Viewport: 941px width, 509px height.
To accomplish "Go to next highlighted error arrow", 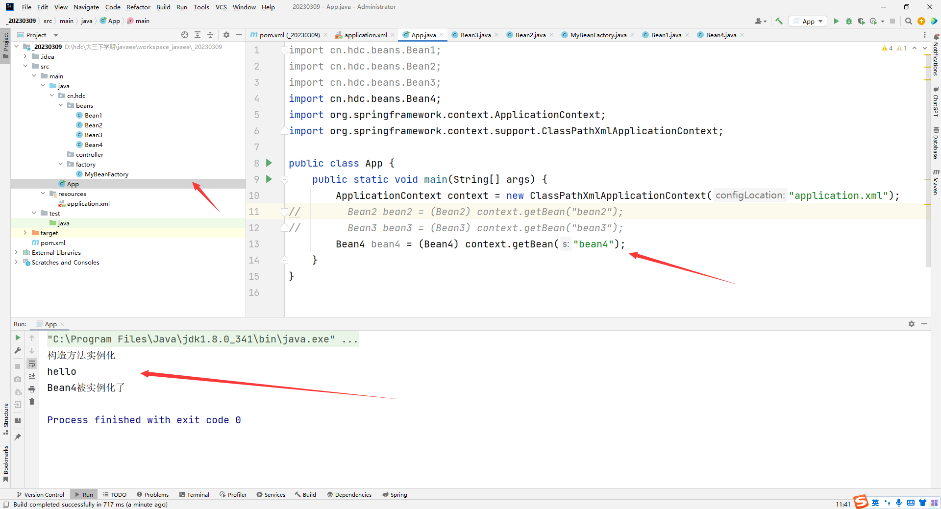I will [x=925, y=48].
